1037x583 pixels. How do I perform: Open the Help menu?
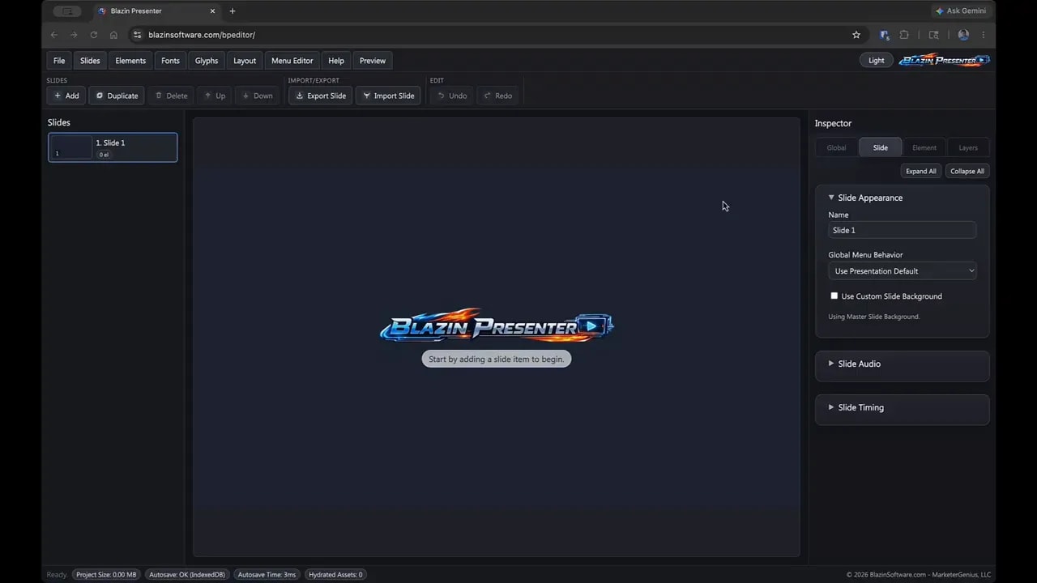pyautogui.click(x=336, y=61)
